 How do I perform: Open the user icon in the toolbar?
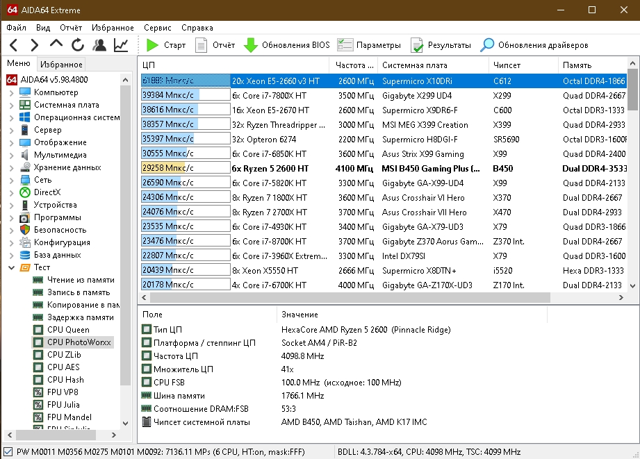click(99, 45)
